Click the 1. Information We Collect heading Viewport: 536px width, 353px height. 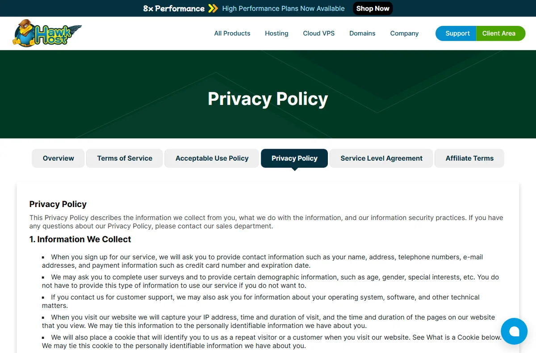(80, 239)
